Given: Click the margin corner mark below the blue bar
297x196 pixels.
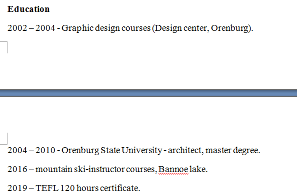Looking at the screenshot, I should 4,139.
